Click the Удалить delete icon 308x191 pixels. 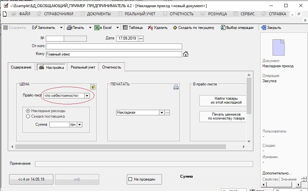click(x=150, y=28)
